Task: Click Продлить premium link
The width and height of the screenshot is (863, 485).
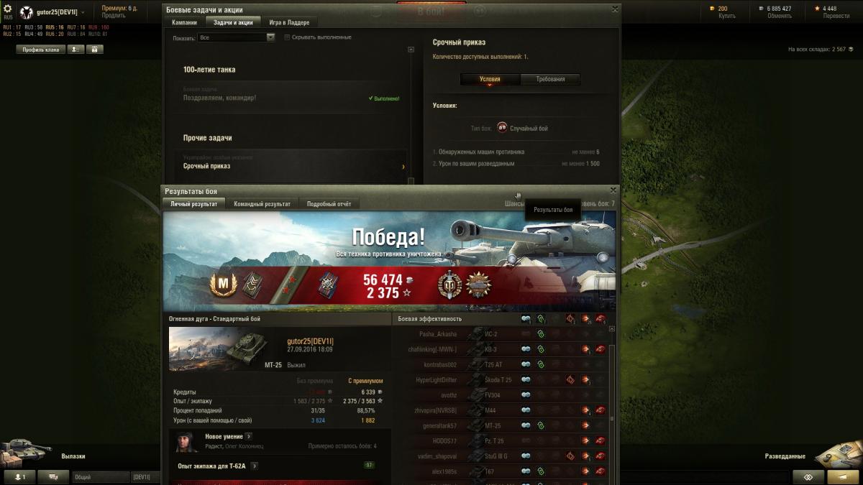Action: tap(113, 15)
